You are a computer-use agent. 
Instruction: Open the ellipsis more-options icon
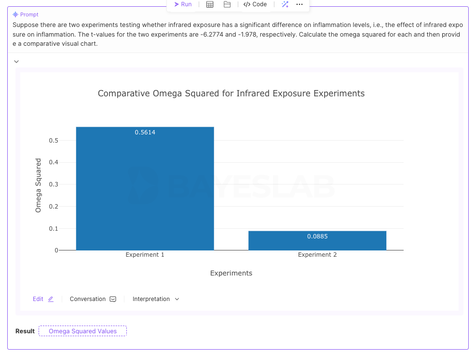[x=299, y=4]
